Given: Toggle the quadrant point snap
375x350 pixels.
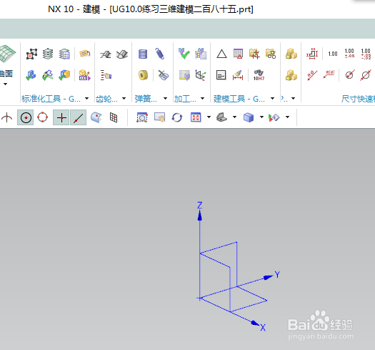Looking at the screenshot, I should (43, 117).
